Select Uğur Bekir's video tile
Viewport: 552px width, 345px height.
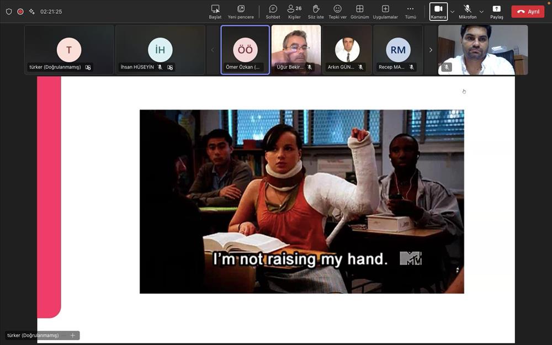(x=296, y=50)
